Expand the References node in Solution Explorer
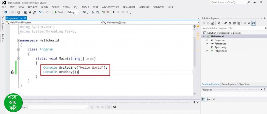267x114 pixels. point(207,44)
